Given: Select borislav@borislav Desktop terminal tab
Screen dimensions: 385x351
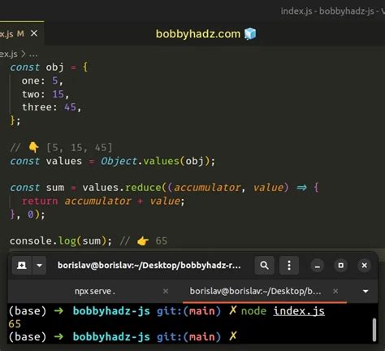Looking at the screenshot, I should point(255,291).
